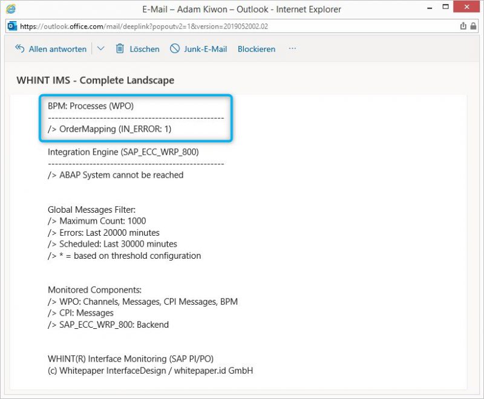
Task: Maximize the Internet Explorer window
Action: (445, 7)
